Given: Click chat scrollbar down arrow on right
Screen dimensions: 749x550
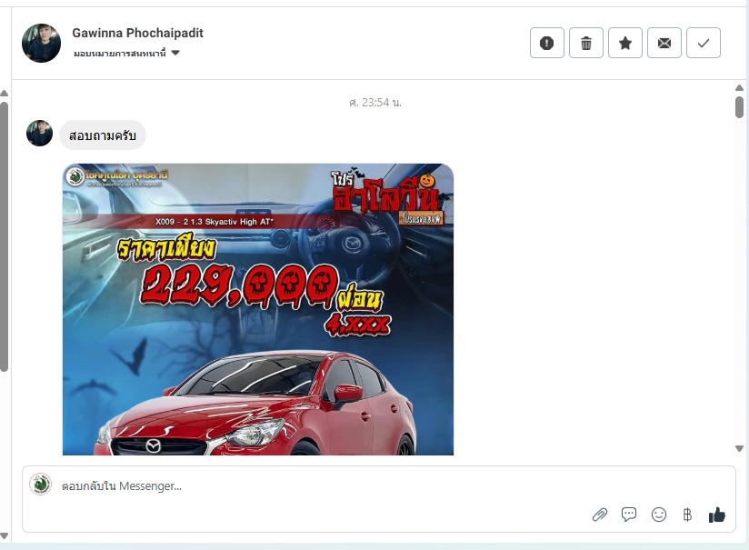Looking at the screenshot, I should click(x=739, y=449).
